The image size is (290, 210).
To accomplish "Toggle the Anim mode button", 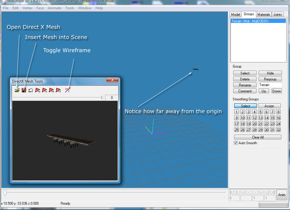I will (282, 195).
